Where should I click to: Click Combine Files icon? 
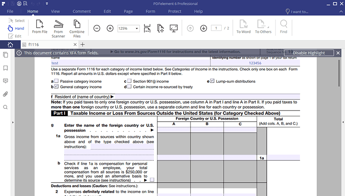click(x=77, y=28)
